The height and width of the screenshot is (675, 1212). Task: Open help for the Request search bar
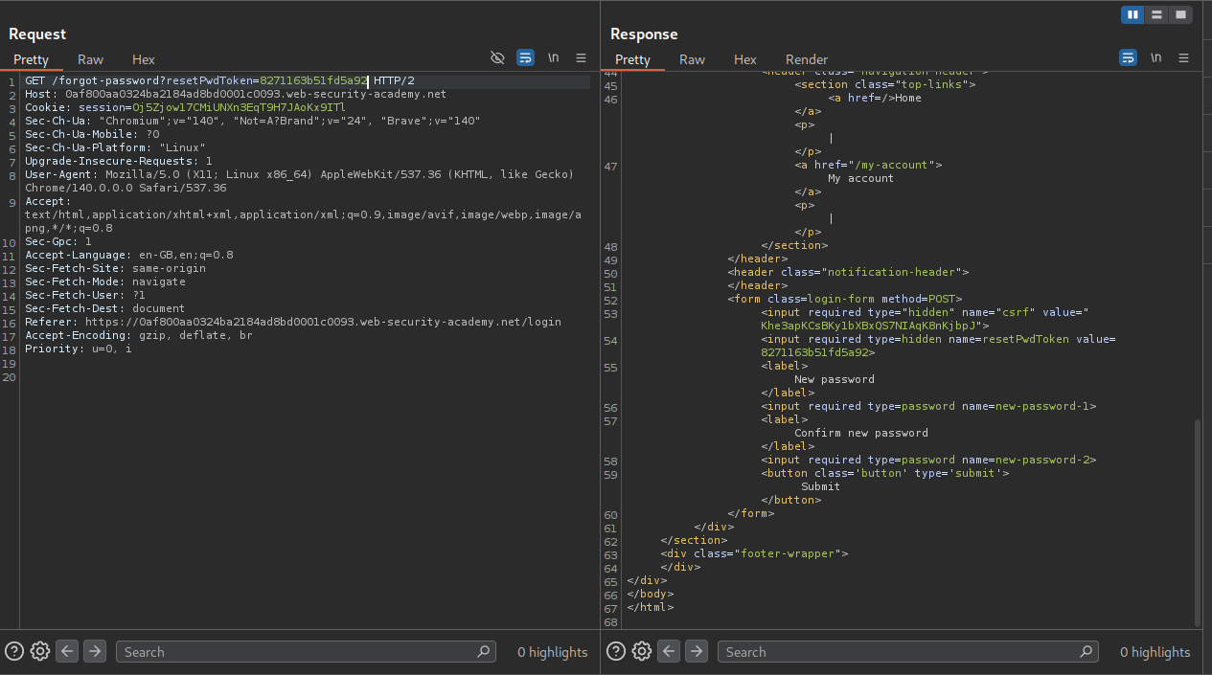(x=14, y=651)
